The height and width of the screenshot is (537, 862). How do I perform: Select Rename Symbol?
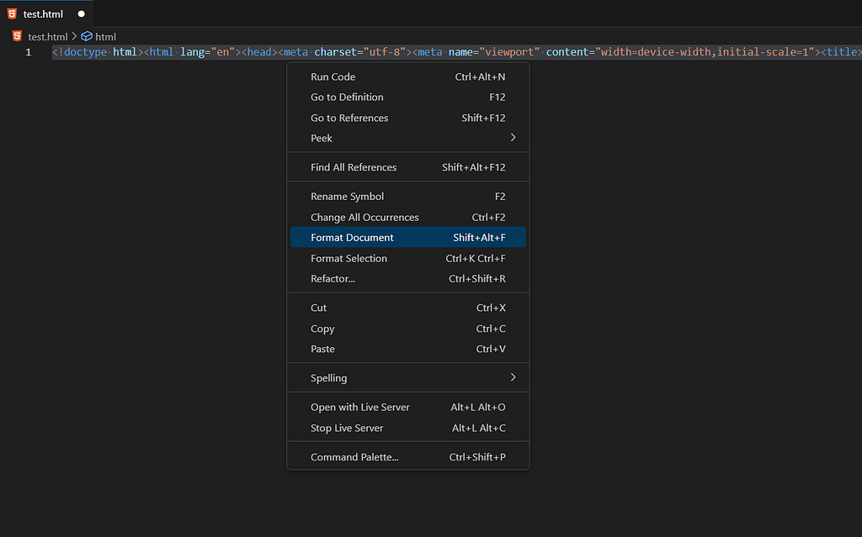pyautogui.click(x=408, y=197)
